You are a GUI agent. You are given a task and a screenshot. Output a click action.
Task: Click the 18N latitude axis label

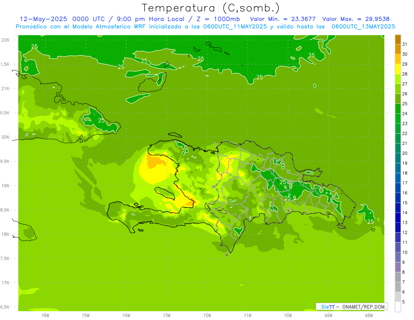coord(5,234)
